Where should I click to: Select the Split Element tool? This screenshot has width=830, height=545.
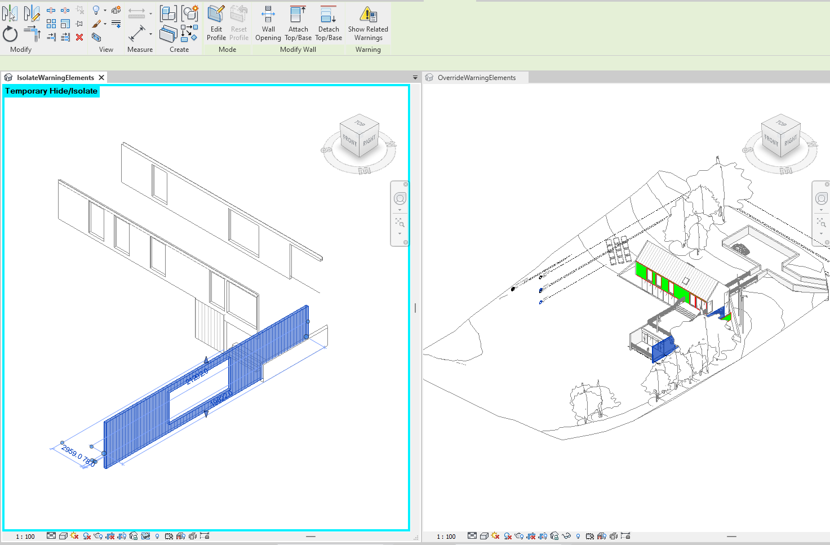click(x=51, y=10)
